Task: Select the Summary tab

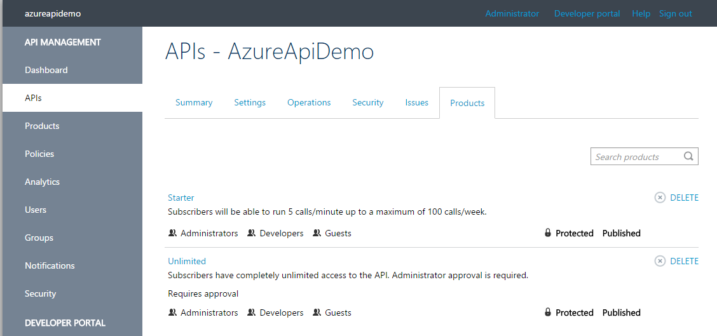Action: coord(194,102)
